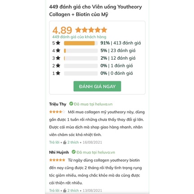Click "2 thích" on the 16/08/2021 review

pos(73,142)
